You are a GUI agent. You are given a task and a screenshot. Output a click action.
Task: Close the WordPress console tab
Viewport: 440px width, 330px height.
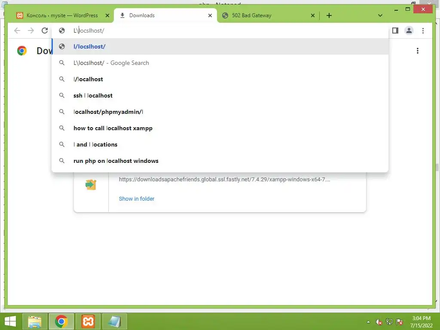[107, 16]
